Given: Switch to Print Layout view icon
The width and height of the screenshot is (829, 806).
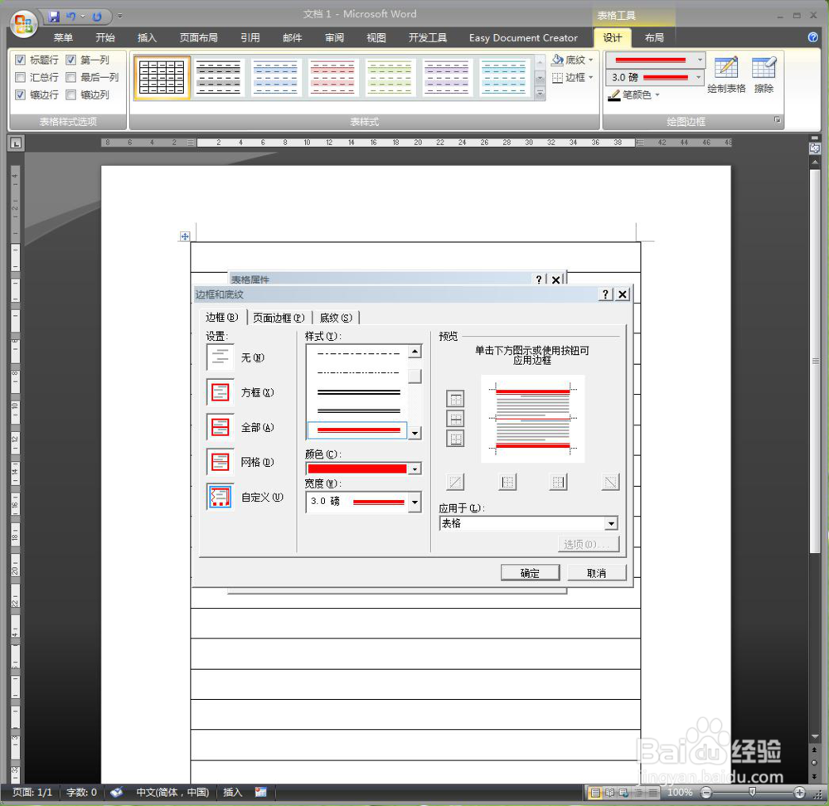Looking at the screenshot, I should [x=595, y=792].
